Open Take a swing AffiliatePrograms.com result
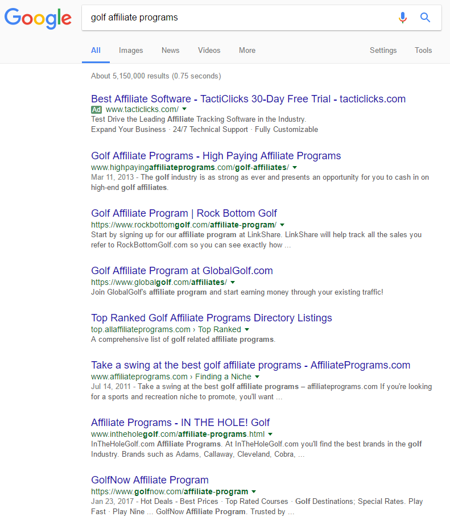 250,365
